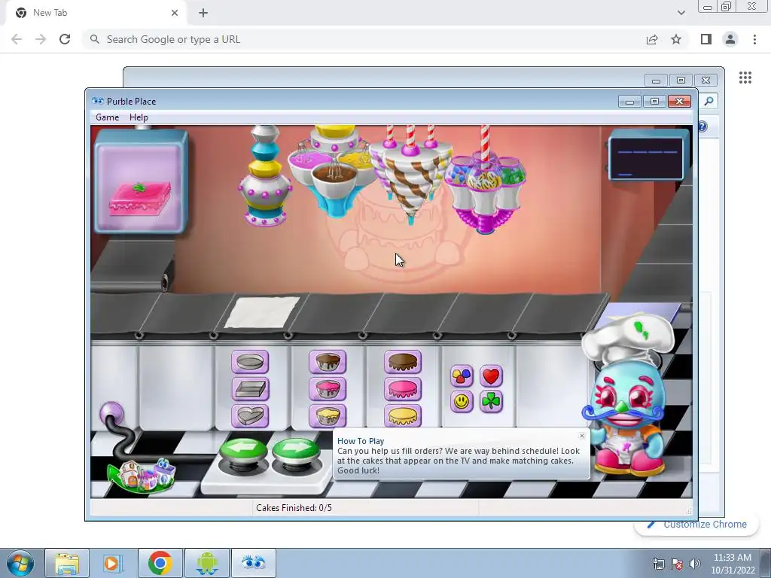The height and width of the screenshot is (578, 771).
Task: Share this page via Chrome share icon
Action: 652,39
